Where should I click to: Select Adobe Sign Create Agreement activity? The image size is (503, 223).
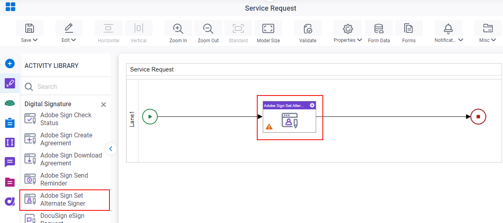pyautogui.click(x=65, y=139)
